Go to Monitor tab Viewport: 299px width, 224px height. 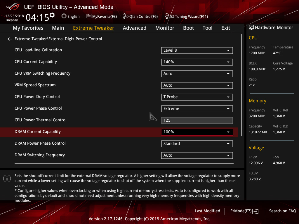click(165, 28)
